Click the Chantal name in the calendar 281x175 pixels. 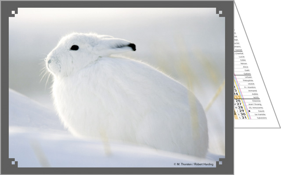point(239,53)
